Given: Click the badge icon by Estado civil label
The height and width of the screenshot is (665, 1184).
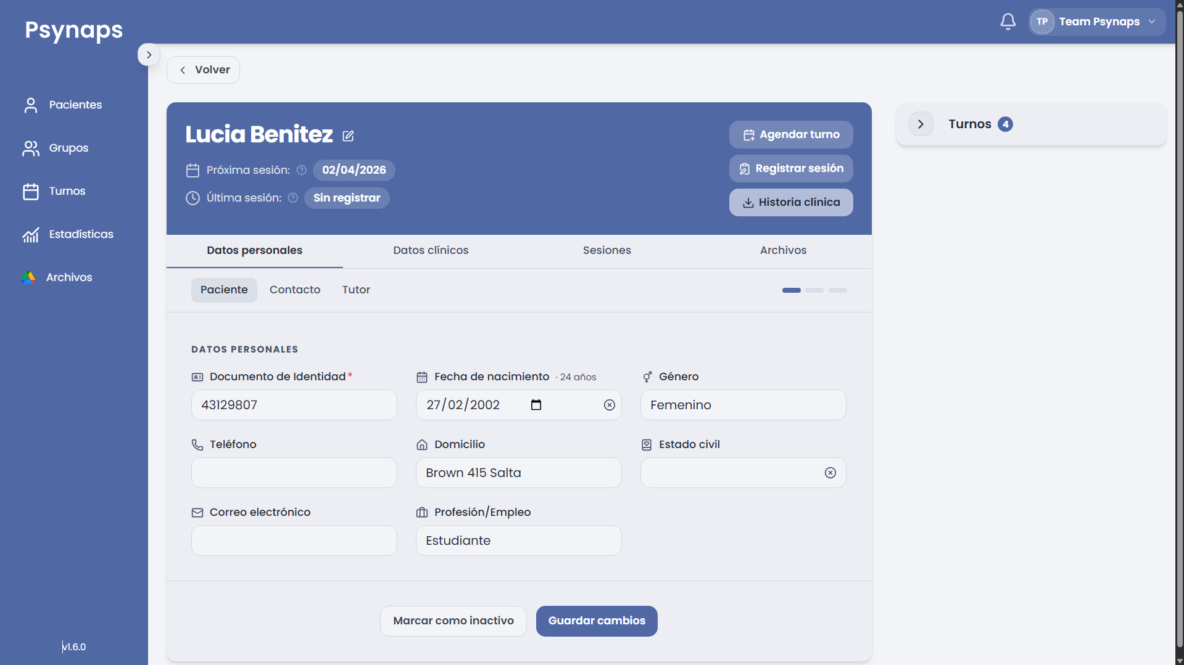Looking at the screenshot, I should pyautogui.click(x=647, y=444).
